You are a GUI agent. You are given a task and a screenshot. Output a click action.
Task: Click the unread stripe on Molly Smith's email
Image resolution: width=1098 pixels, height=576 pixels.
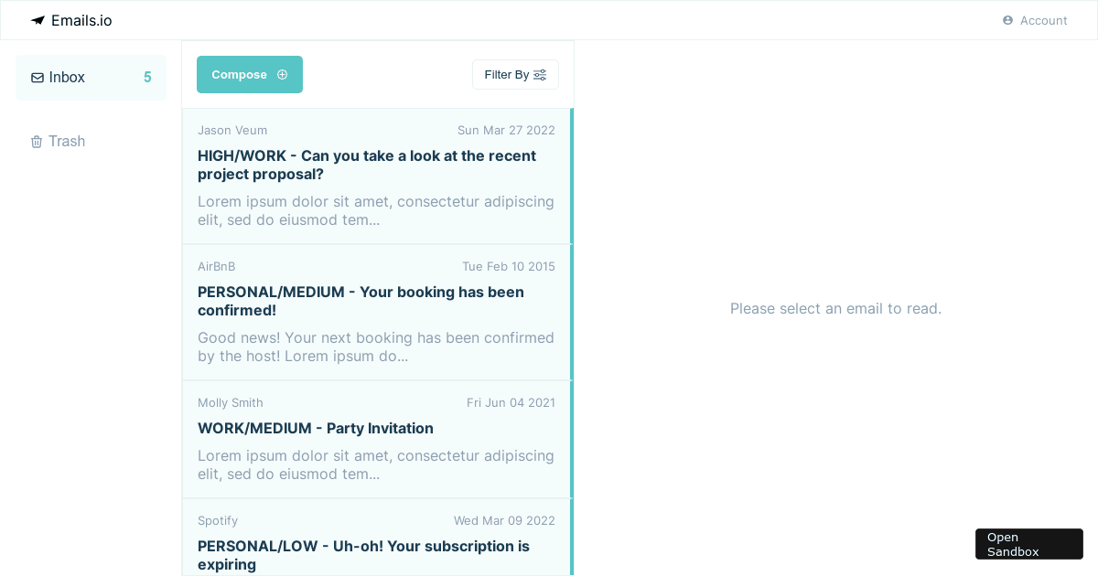click(571, 439)
